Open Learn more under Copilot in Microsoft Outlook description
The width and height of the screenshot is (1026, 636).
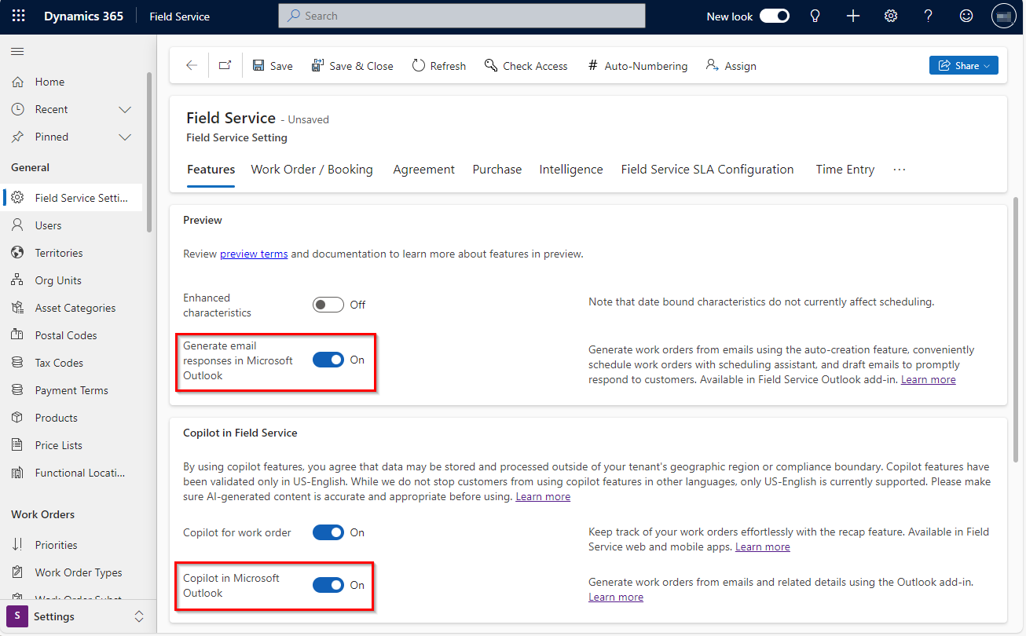pos(616,597)
